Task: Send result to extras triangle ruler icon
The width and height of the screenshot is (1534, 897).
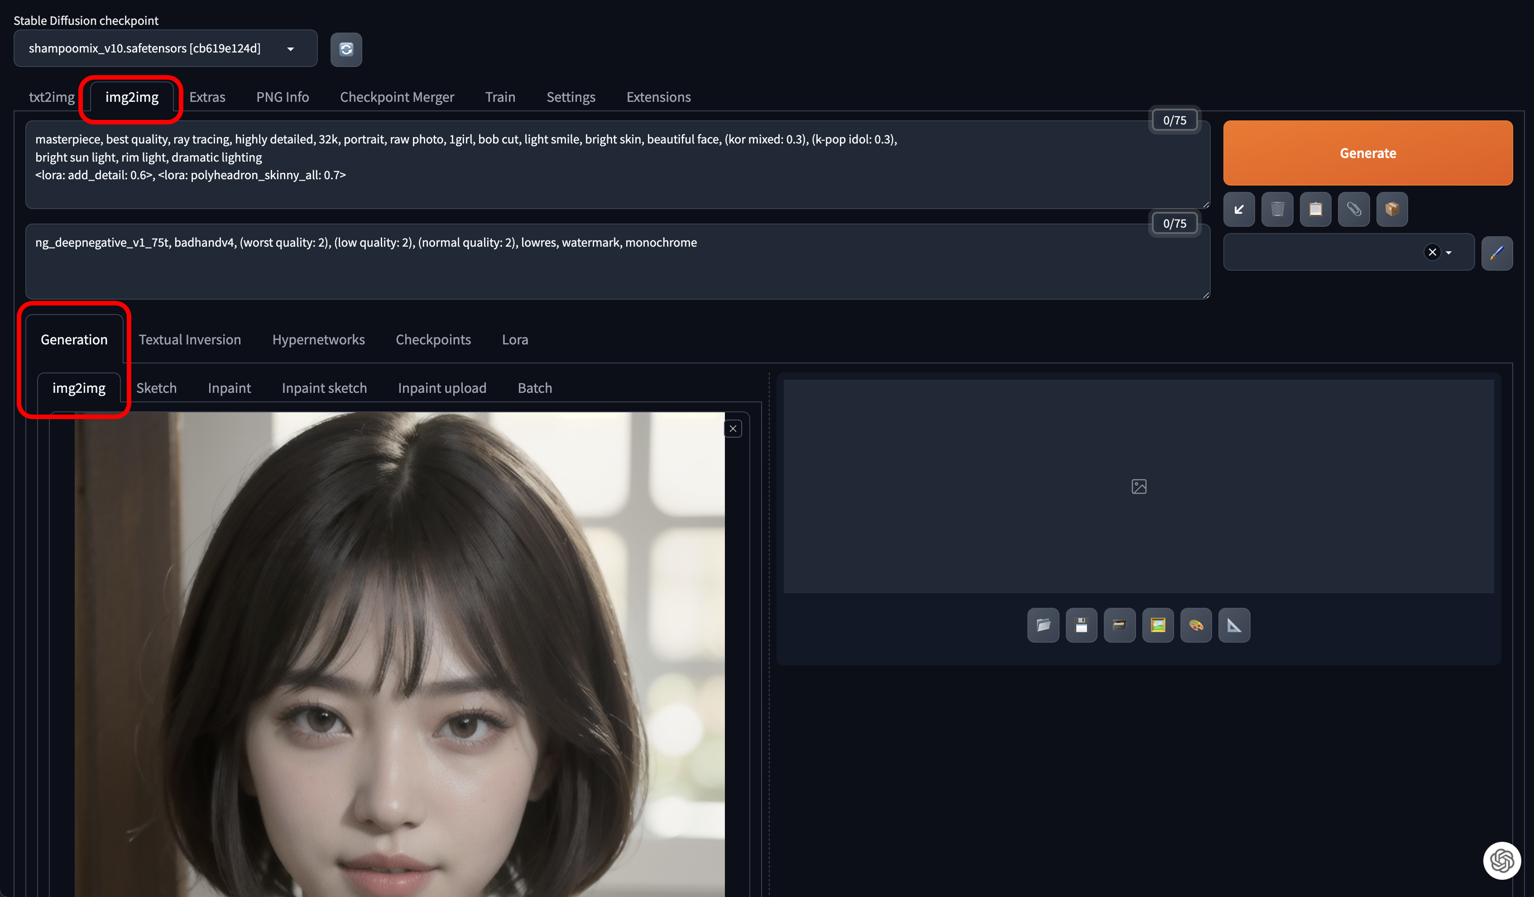Action: pyautogui.click(x=1234, y=625)
